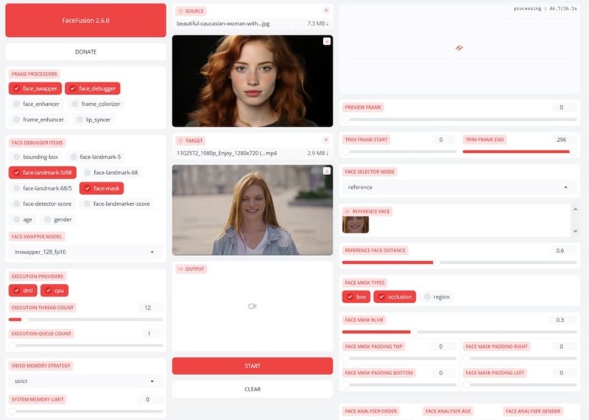This screenshot has width=589, height=420.
Task: Enable the region face mask type
Action: [x=436, y=297]
